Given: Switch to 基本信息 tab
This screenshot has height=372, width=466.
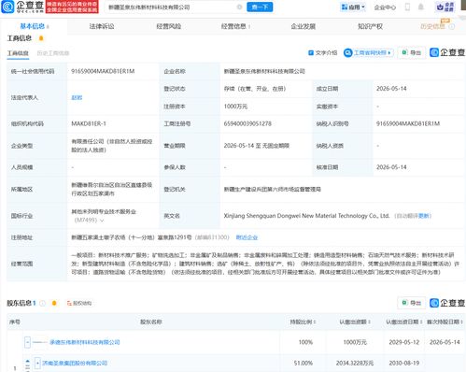Looking at the screenshot, I should pos(35,26).
